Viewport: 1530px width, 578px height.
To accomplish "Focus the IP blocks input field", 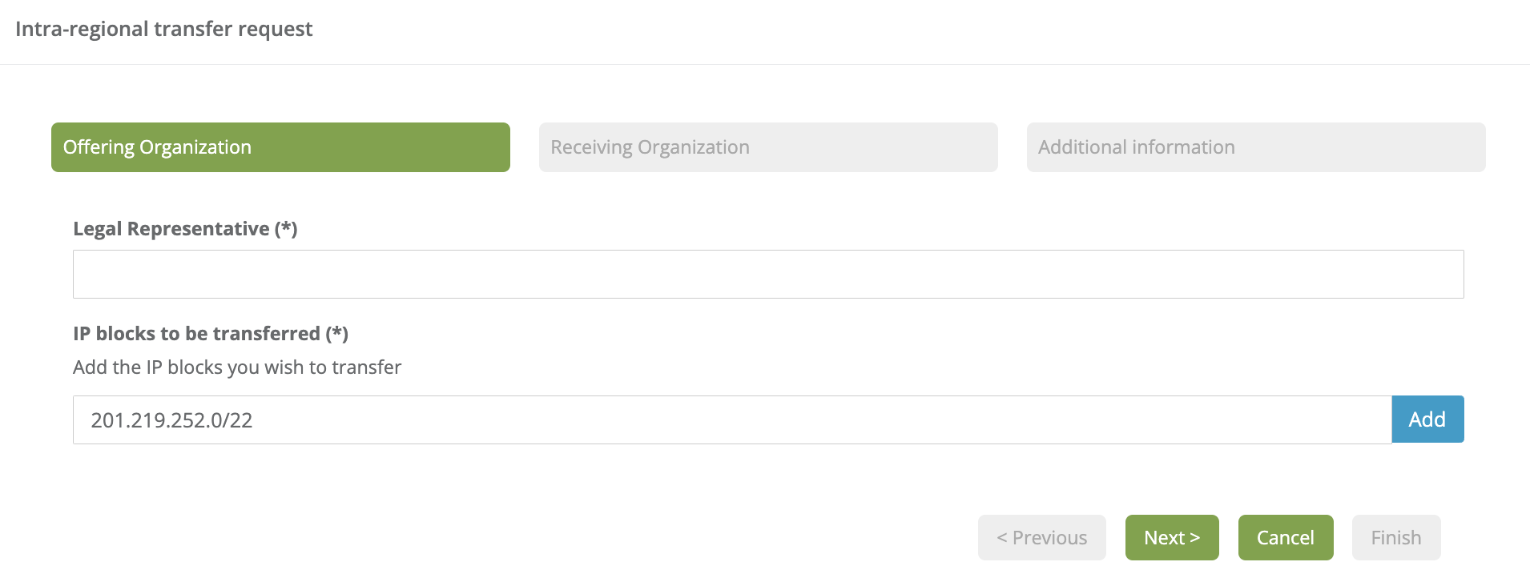I will click(x=731, y=420).
